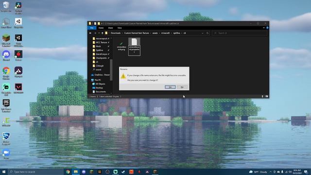Open Rocket League desktop icon
This screenshot has width=311, height=175.
(6, 139)
